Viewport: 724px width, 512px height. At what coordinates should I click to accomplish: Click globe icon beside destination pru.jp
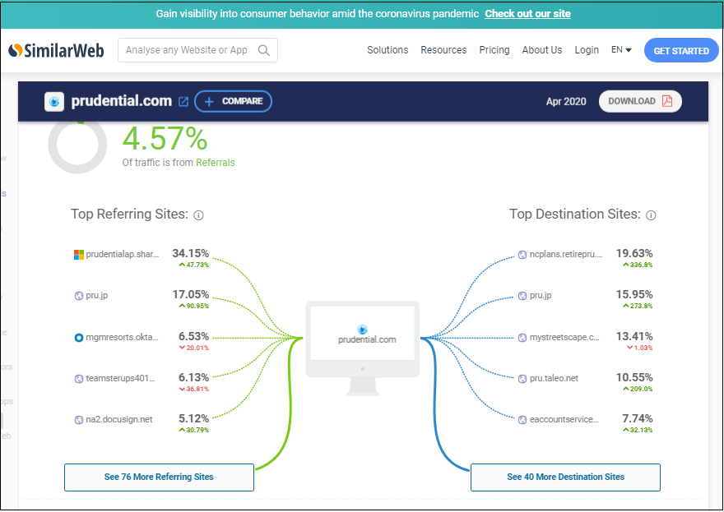(522, 296)
